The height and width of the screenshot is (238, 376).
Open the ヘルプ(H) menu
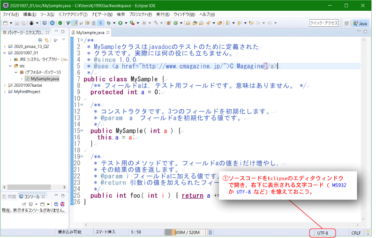point(207,15)
